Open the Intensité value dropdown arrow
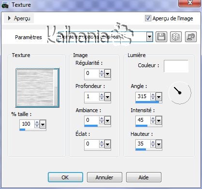Screen dimensions: 202x189 pos(159,120)
